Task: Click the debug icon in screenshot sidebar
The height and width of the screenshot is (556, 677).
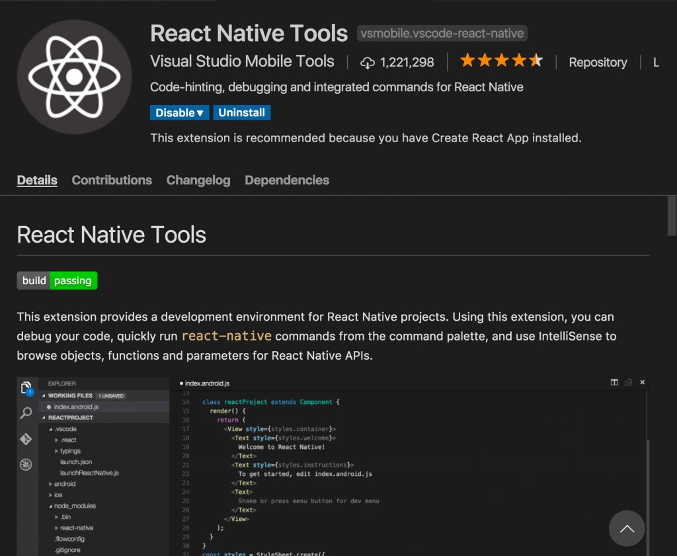Action: coord(26,465)
